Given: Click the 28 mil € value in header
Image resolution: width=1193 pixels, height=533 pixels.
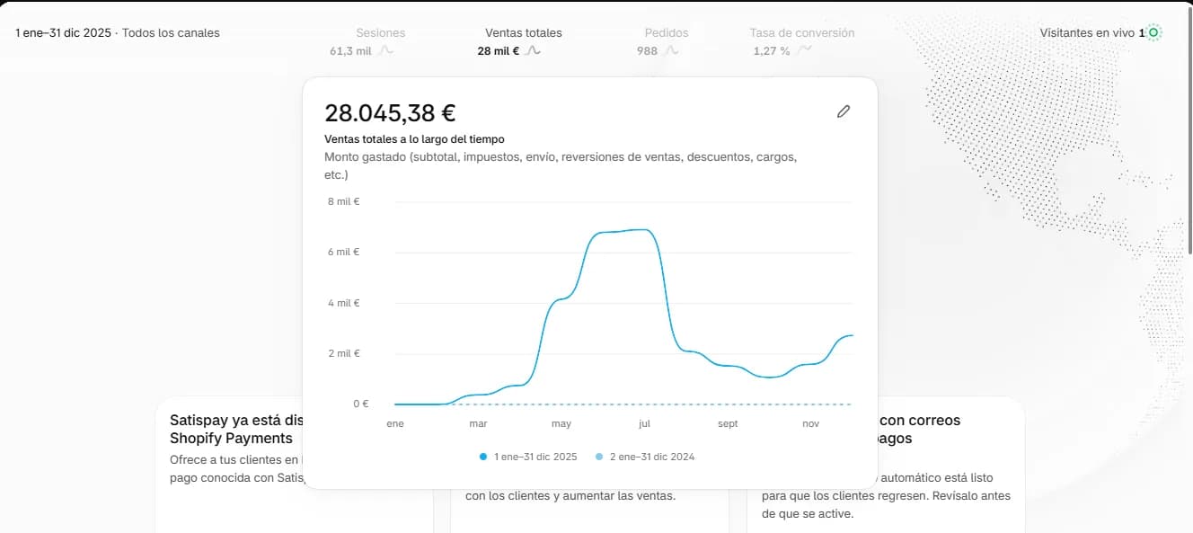Looking at the screenshot, I should 499,51.
